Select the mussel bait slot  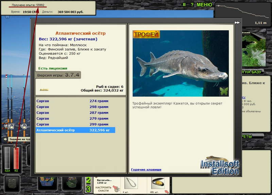[x=158, y=183]
